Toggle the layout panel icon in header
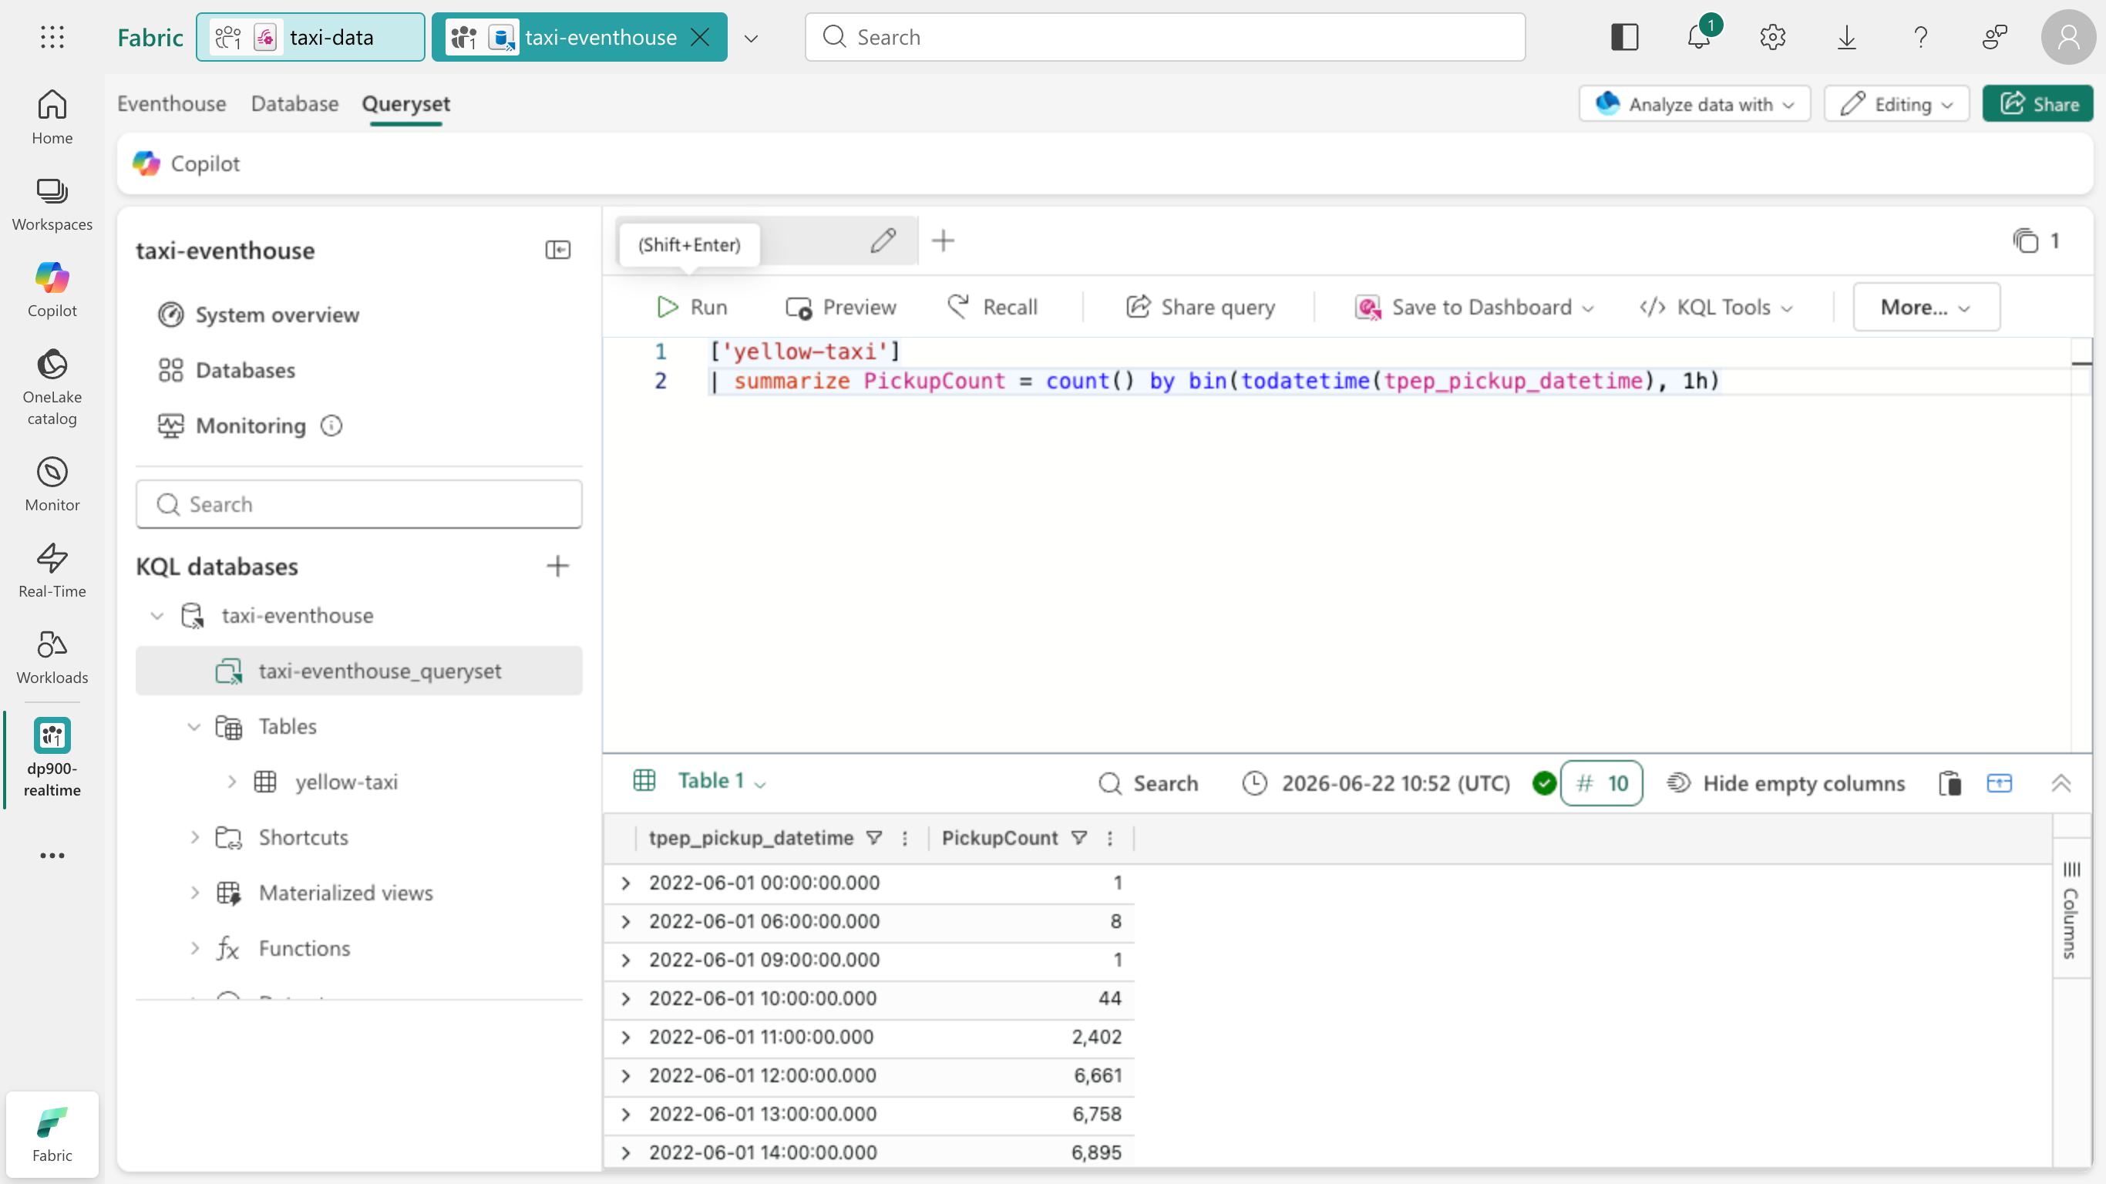Viewport: 2106px width, 1184px height. point(1624,37)
